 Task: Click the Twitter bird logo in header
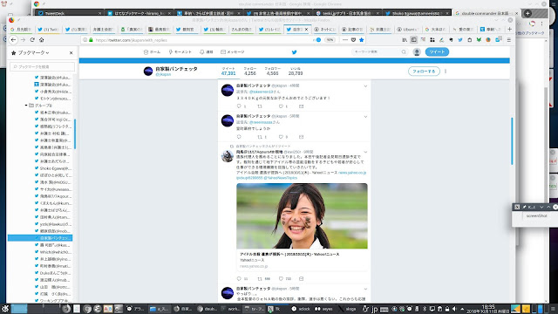[295, 52]
